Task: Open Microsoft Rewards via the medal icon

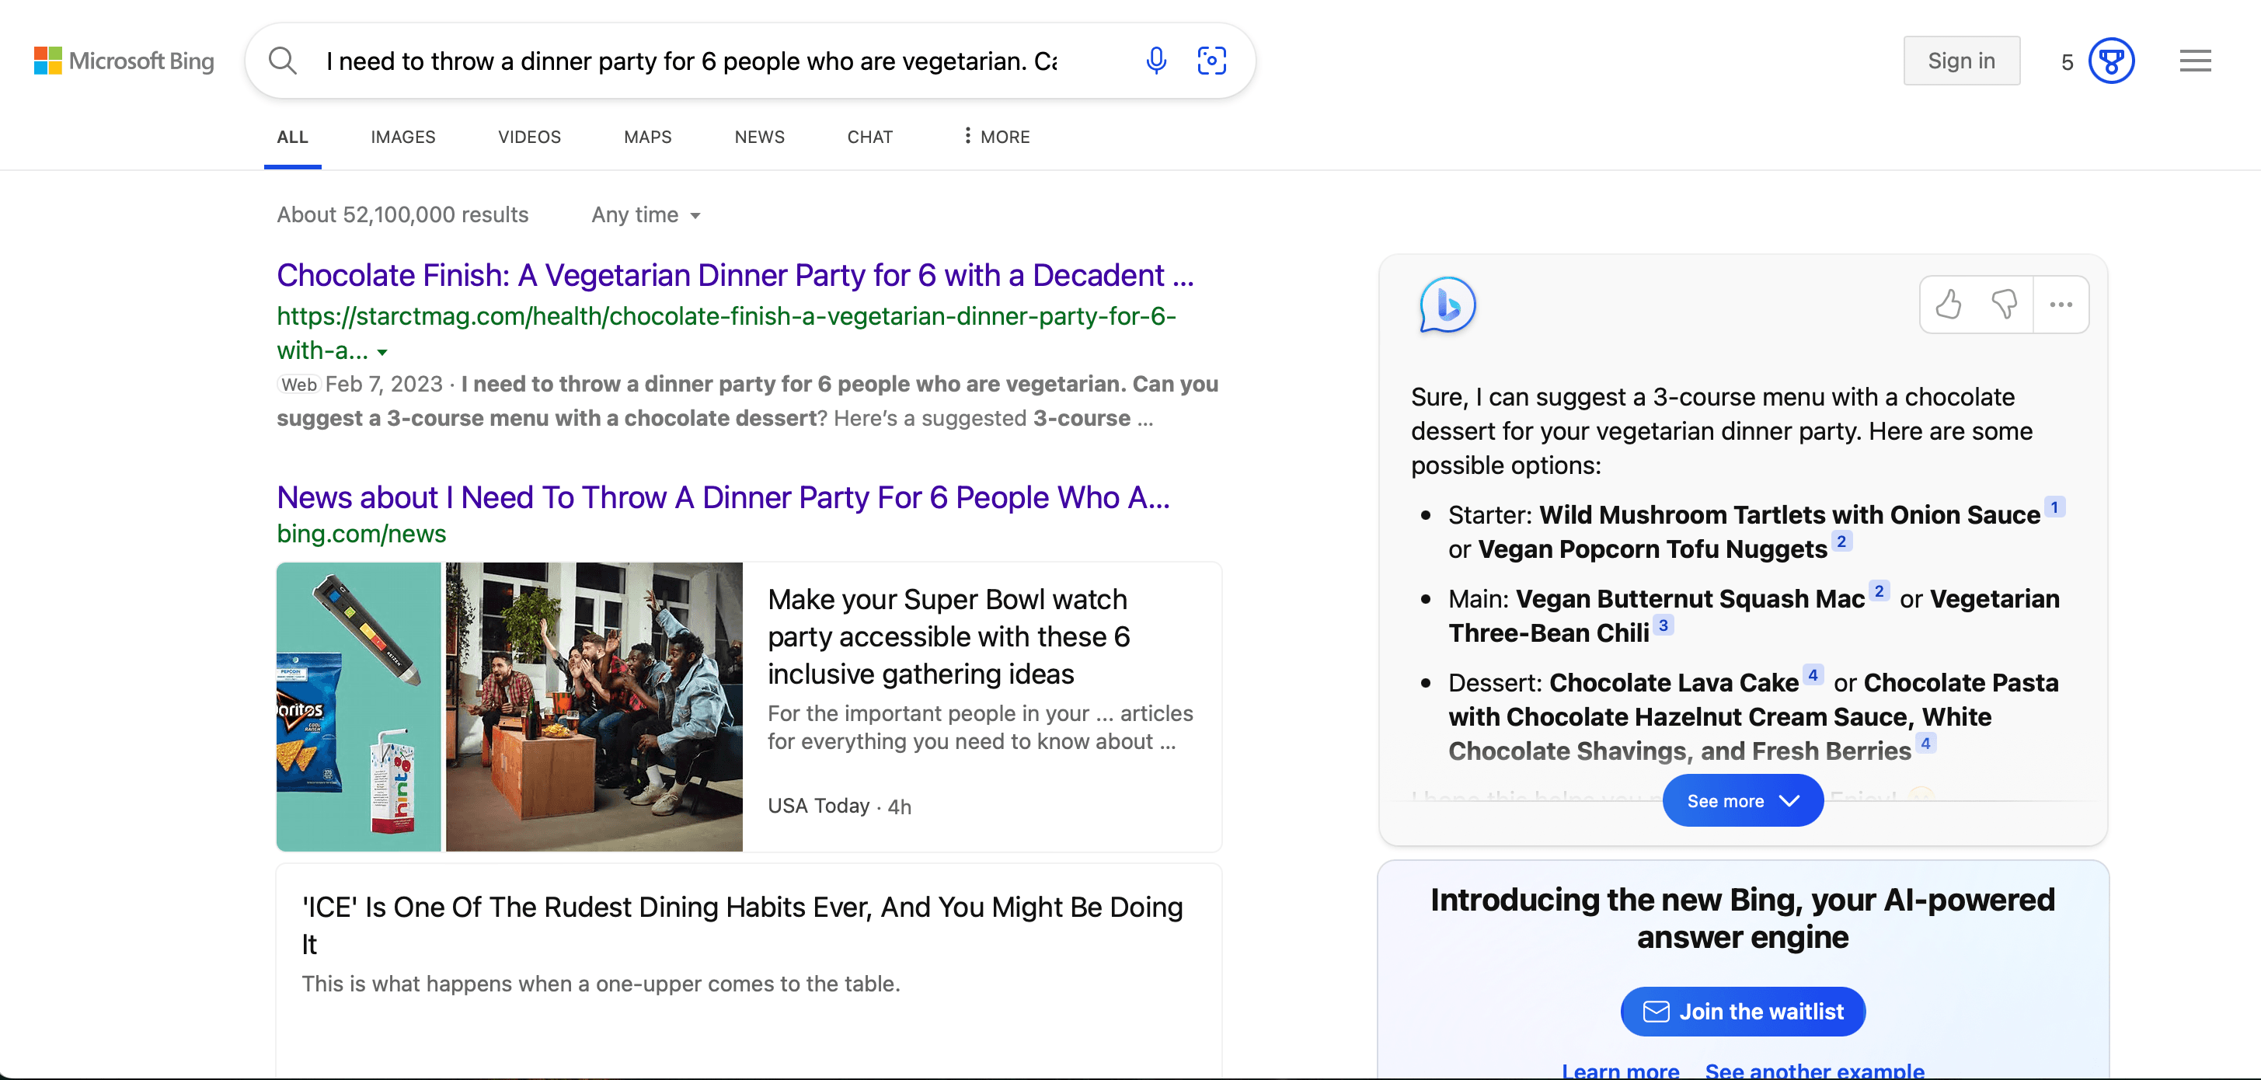Action: click(x=2110, y=61)
